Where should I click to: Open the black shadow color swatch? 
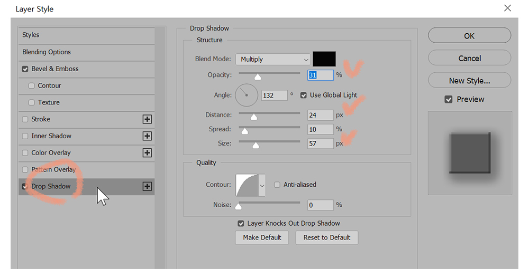coord(324,59)
